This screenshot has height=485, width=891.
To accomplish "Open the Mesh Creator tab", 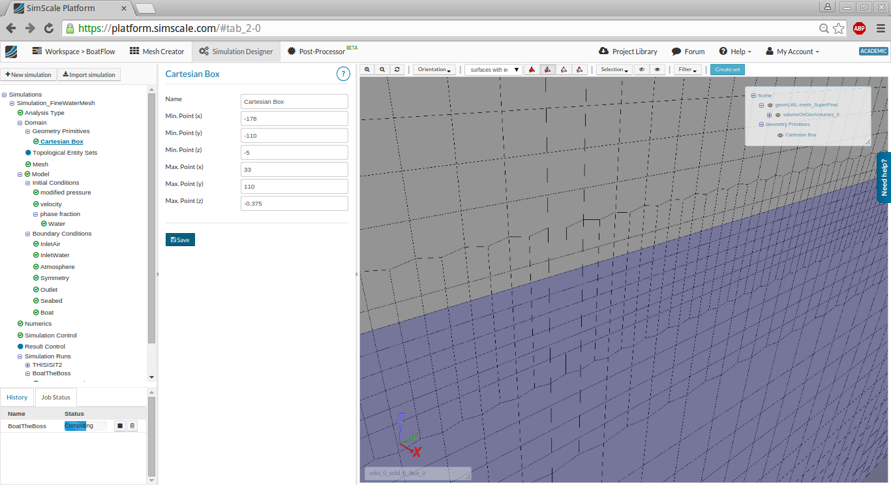I will [157, 52].
